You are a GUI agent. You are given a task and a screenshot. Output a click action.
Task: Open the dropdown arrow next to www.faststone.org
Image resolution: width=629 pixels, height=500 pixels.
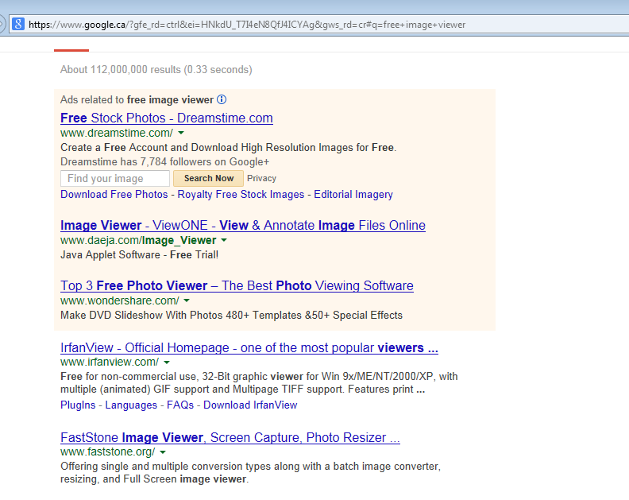pos(163,452)
